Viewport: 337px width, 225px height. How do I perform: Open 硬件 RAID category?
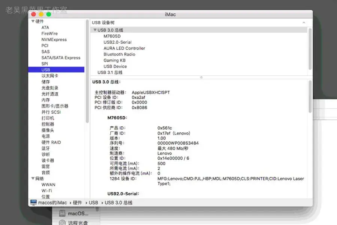tap(51, 142)
